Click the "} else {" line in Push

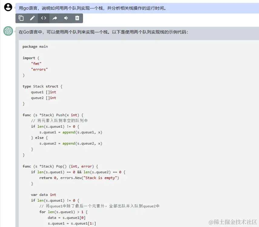pos(39,138)
